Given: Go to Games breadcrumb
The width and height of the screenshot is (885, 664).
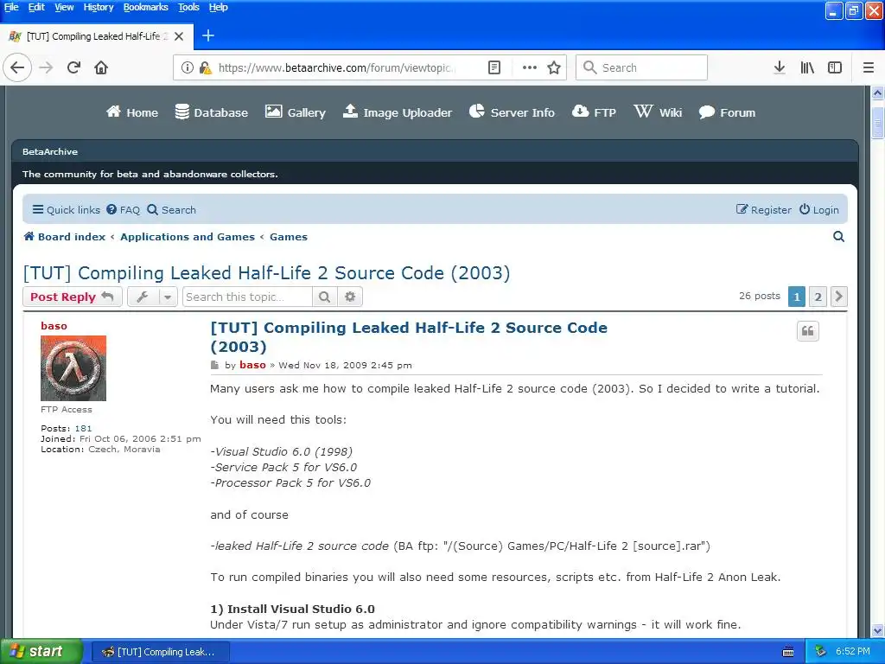Looking at the screenshot, I should pos(289,237).
